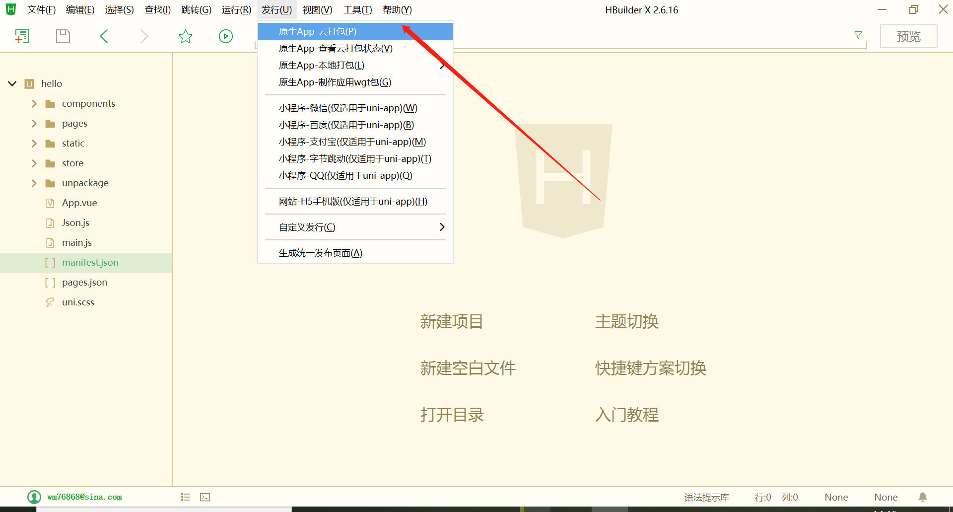The height and width of the screenshot is (512, 953).
Task: Open the terminal icon in status bar
Action: point(205,497)
